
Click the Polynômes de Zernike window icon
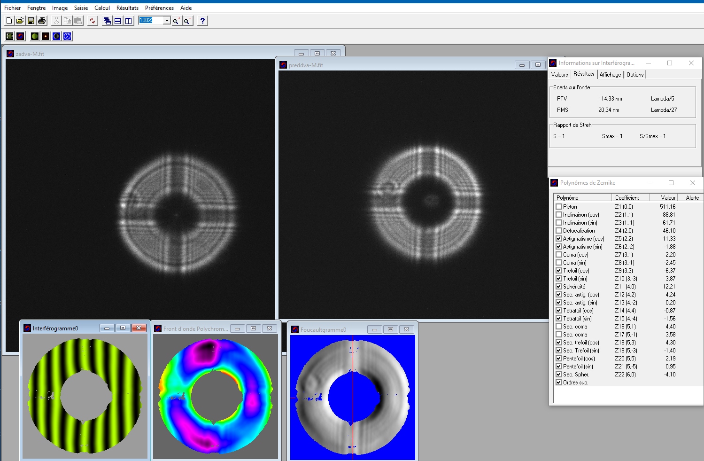coord(554,183)
